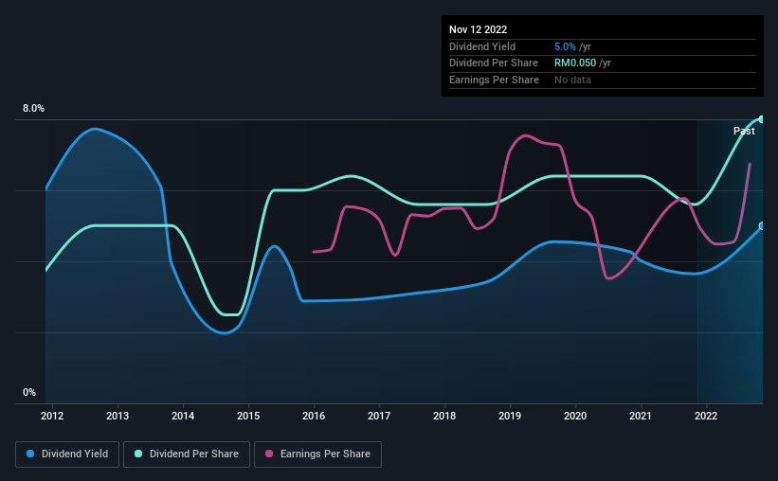Click the teal dividend per share endpoint marker
This screenshot has width=778, height=481.
pyautogui.click(x=762, y=119)
